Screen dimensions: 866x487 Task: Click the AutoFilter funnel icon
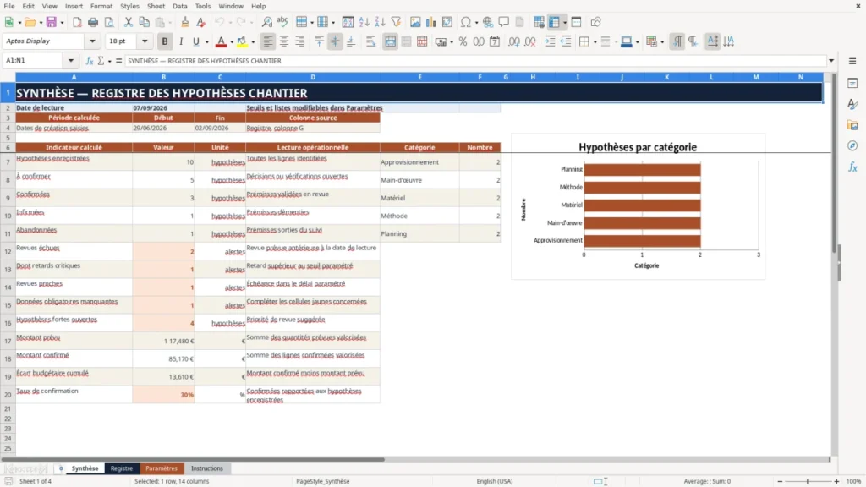396,22
